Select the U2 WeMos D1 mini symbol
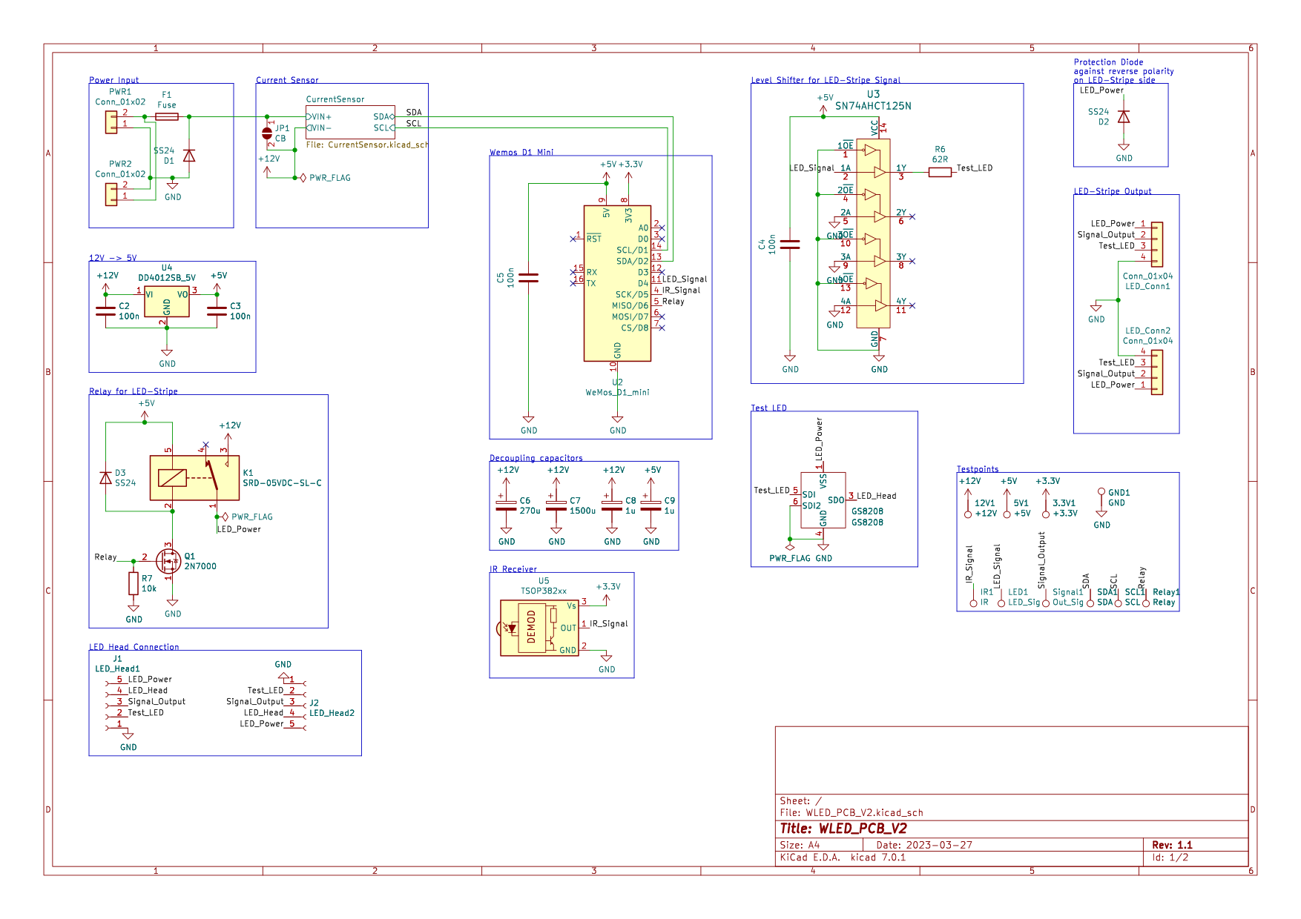The width and height of the screenshot is (1301, 919). click(x=617, y=283)
